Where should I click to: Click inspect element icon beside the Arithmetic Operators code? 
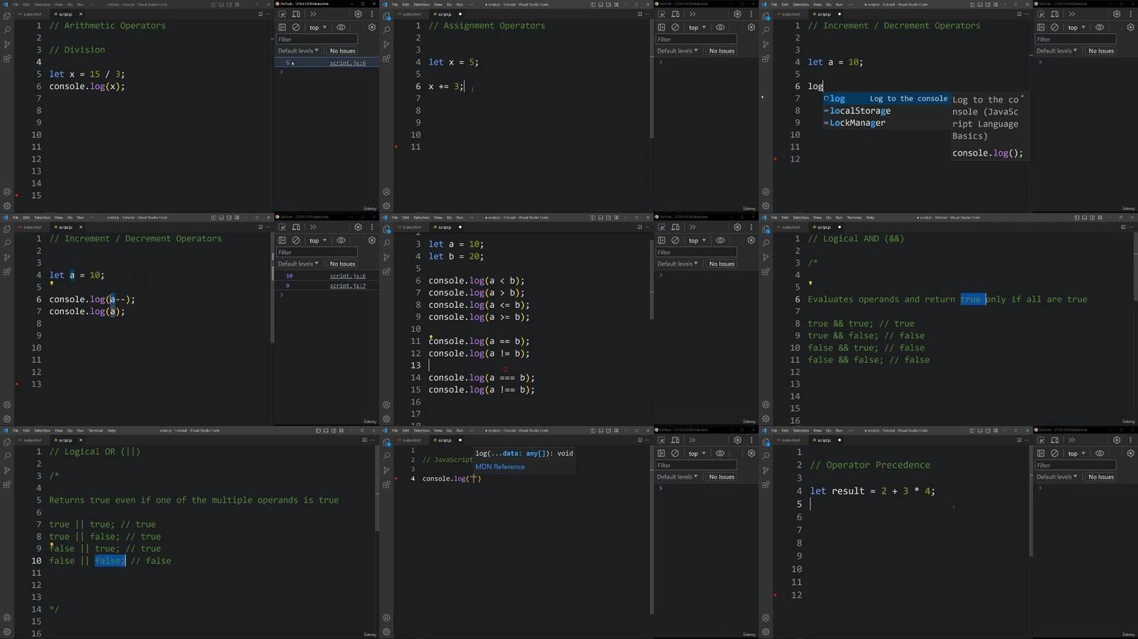point(282,14)
